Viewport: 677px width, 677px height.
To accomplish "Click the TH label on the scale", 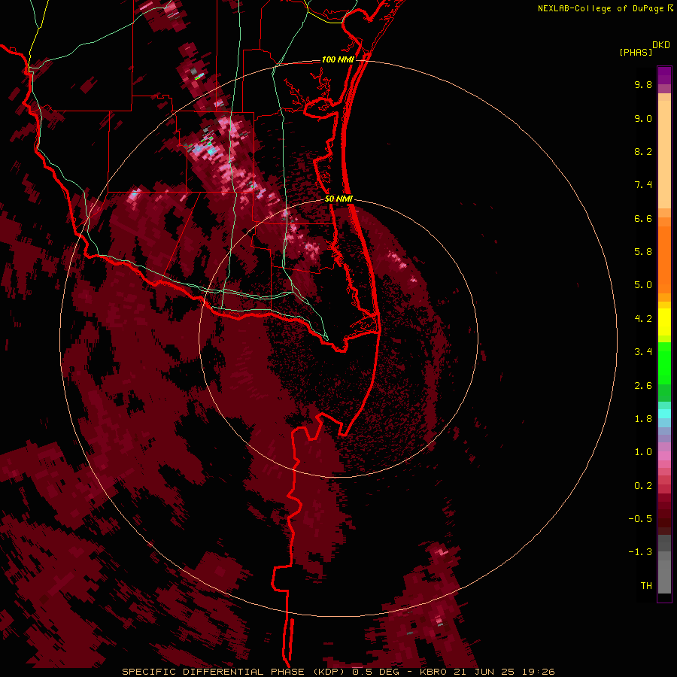I will point(646,586).
